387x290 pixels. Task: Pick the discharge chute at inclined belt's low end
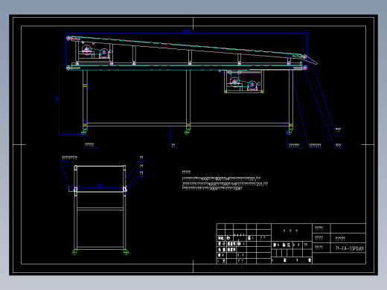310,59
